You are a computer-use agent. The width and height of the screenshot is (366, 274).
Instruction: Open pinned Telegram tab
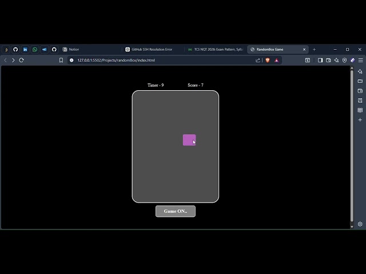pos(45,50)
